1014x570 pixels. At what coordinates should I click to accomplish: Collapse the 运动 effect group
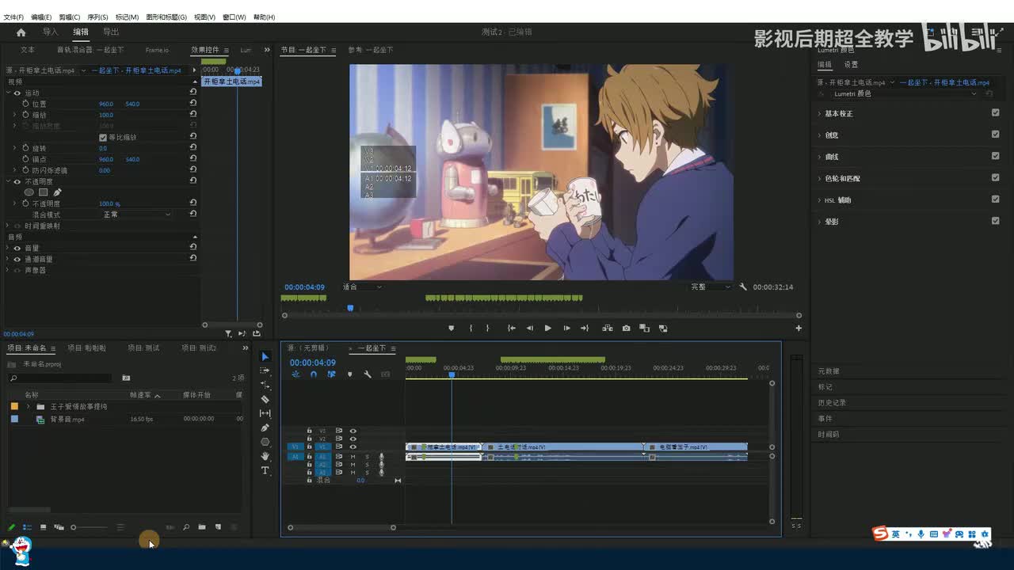pyautogui.click(x=8, y=93)
